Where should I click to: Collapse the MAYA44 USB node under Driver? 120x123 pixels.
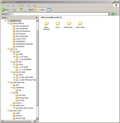[11, 72]
